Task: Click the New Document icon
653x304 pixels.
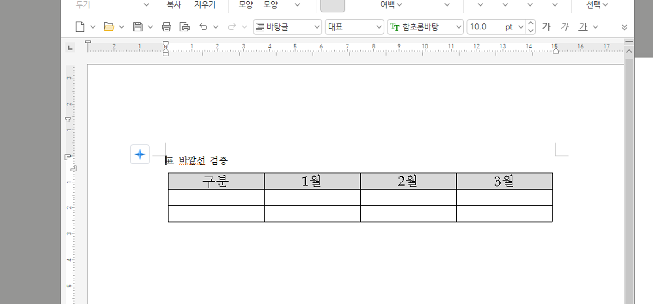Action: pos(80,27)
